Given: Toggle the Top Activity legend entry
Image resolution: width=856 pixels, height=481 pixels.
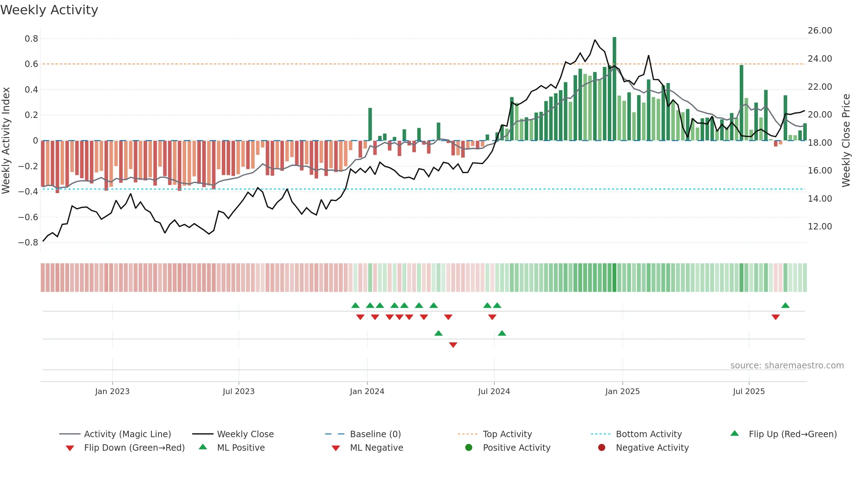Looking at the screenshot, I should click(x=495, y=434).
